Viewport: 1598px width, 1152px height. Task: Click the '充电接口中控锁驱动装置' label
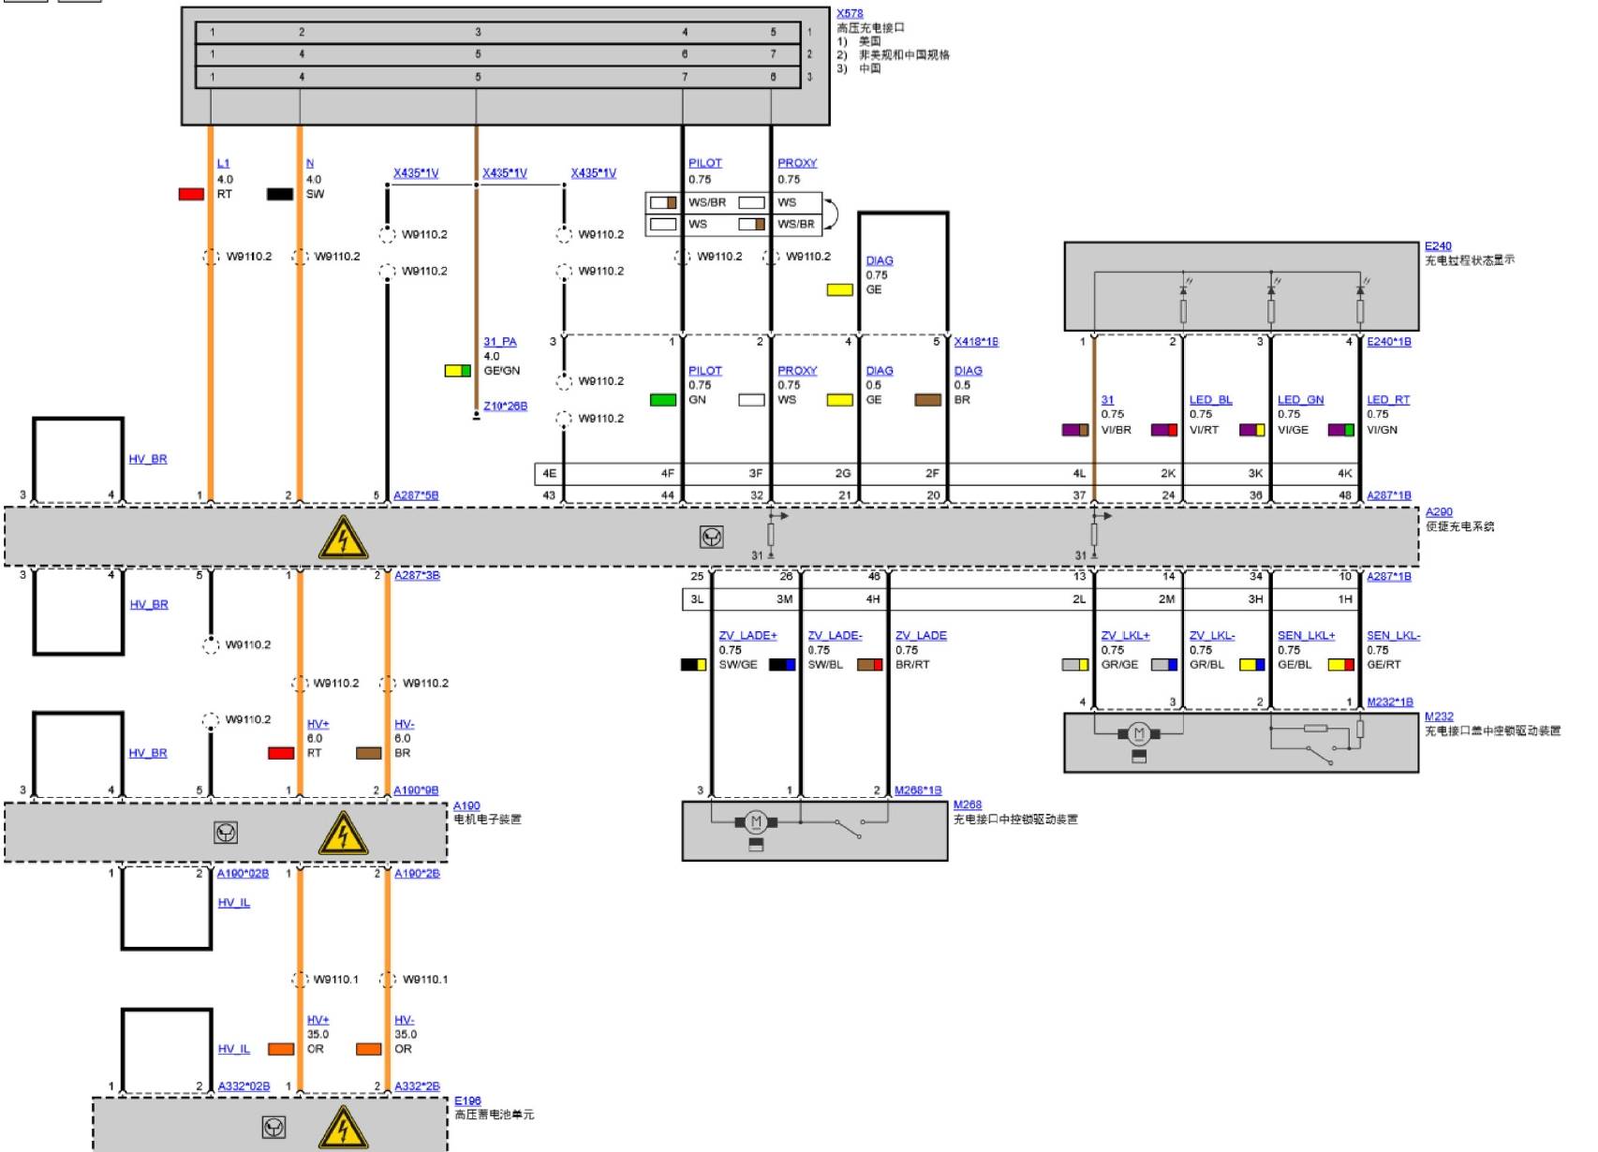[1015, 820]
